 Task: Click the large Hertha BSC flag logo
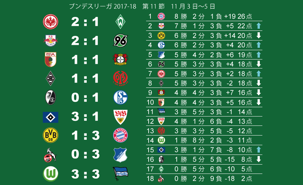[121, 174]
